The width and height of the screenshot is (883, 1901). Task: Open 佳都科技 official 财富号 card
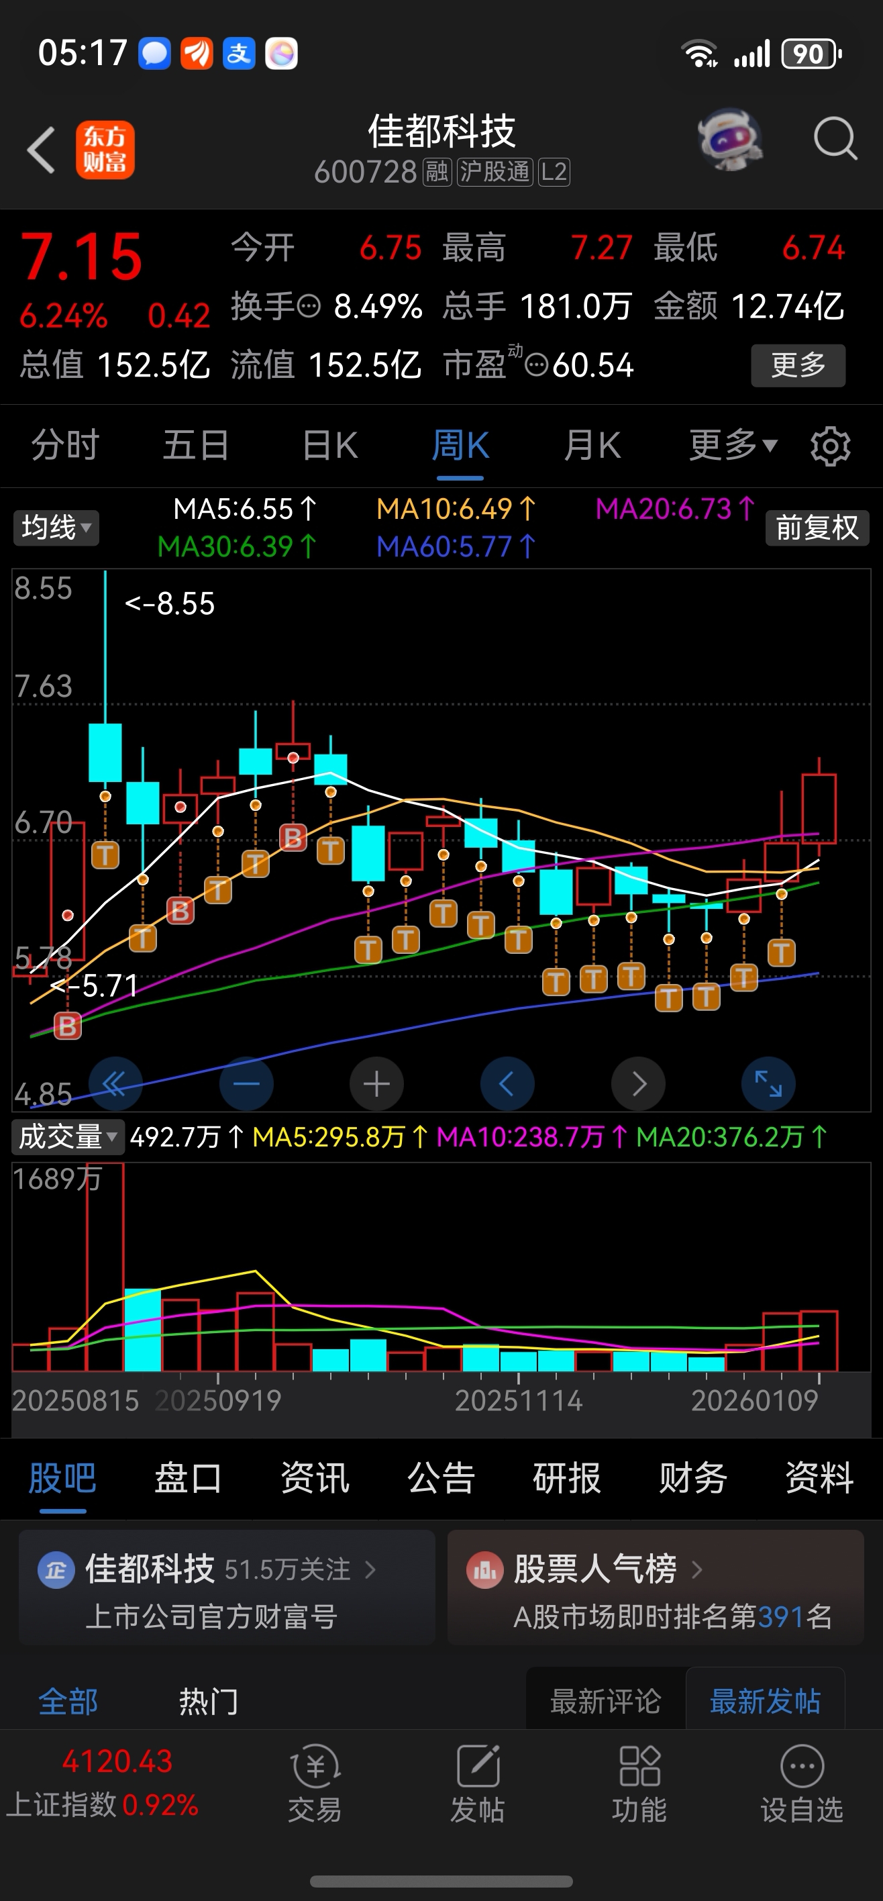pos(227,1587)
